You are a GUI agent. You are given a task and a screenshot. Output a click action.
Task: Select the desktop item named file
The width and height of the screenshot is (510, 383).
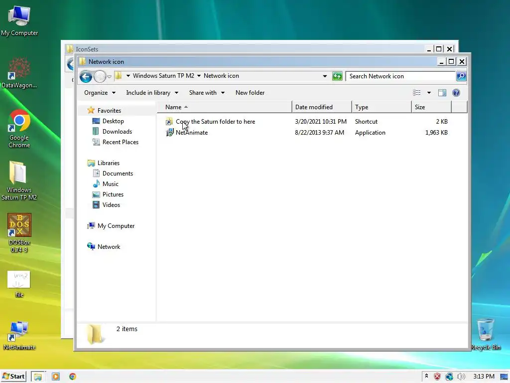(x=19, y=284)
